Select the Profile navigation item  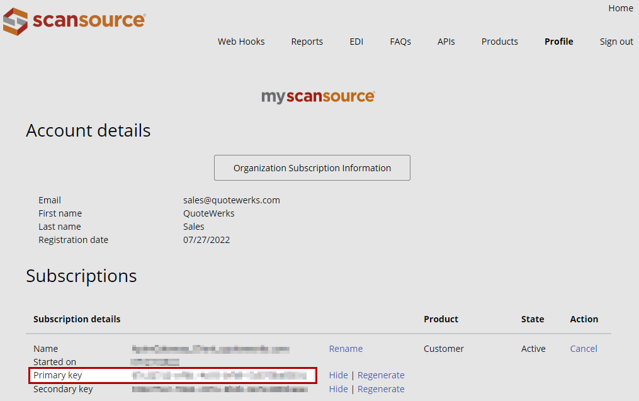coord(558,42)
